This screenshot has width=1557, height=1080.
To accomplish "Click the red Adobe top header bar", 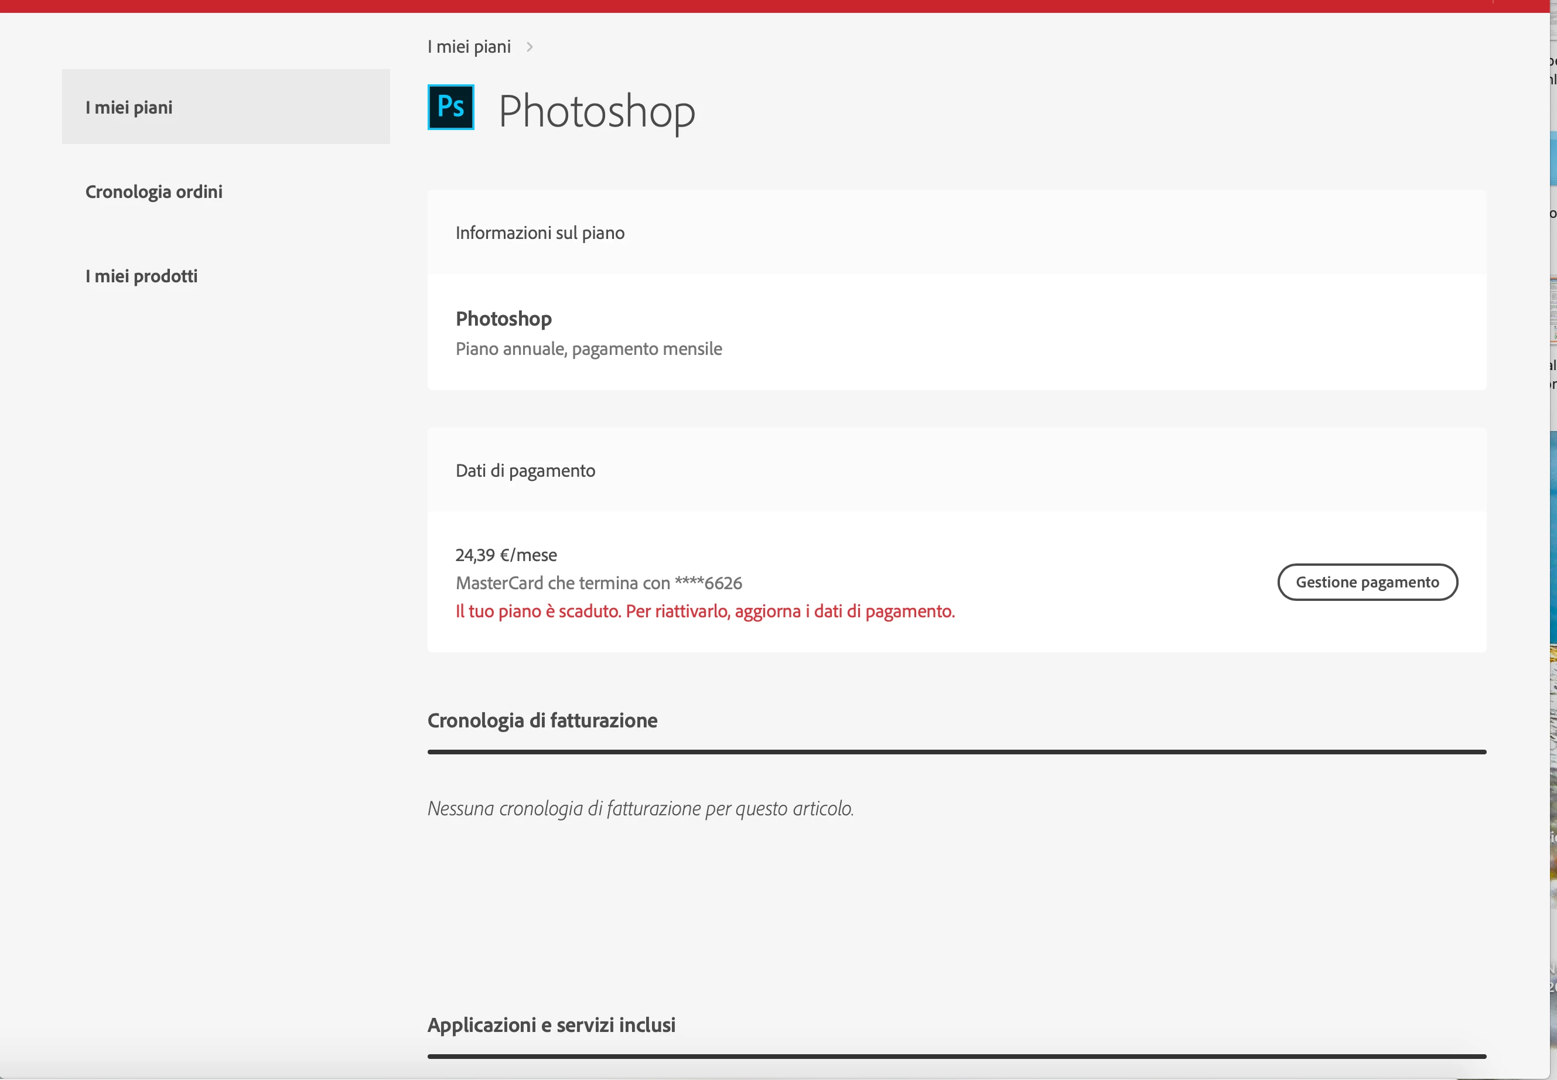I will coord(745,6).
